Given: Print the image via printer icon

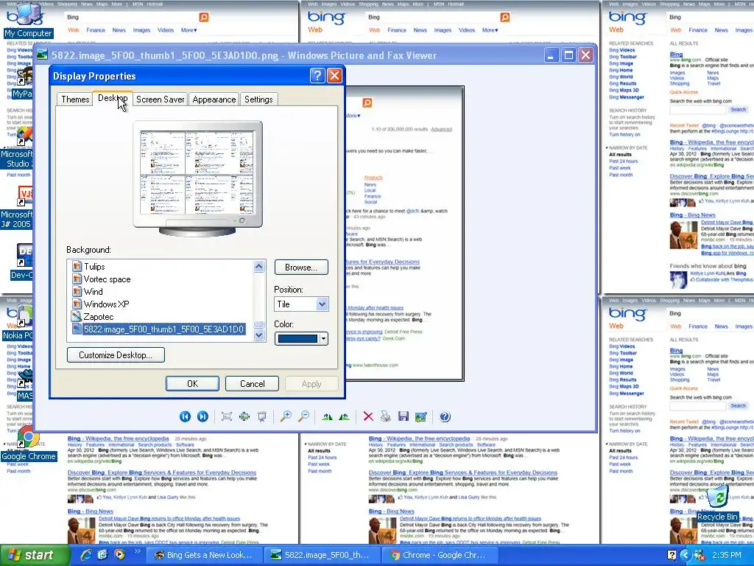Looking at the screenshot, I should [386, 417].
